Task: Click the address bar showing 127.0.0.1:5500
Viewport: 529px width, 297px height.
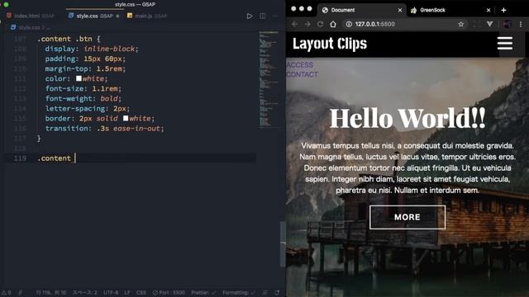Action: 406,24
